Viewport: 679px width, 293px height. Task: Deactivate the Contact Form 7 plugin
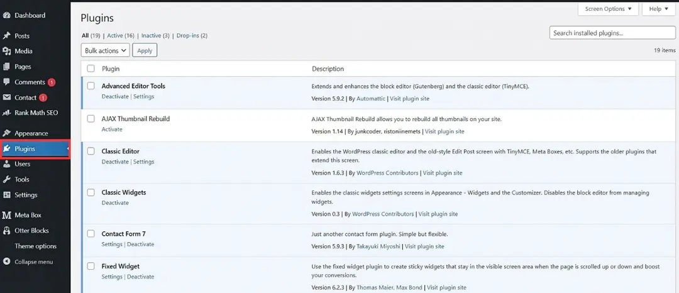click(140, 245)
